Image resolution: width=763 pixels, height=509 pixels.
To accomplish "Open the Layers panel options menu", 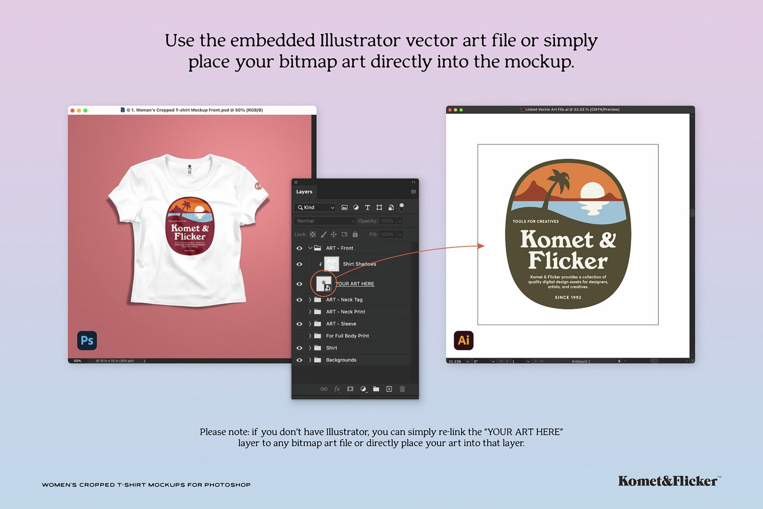I will click(413, 192).
